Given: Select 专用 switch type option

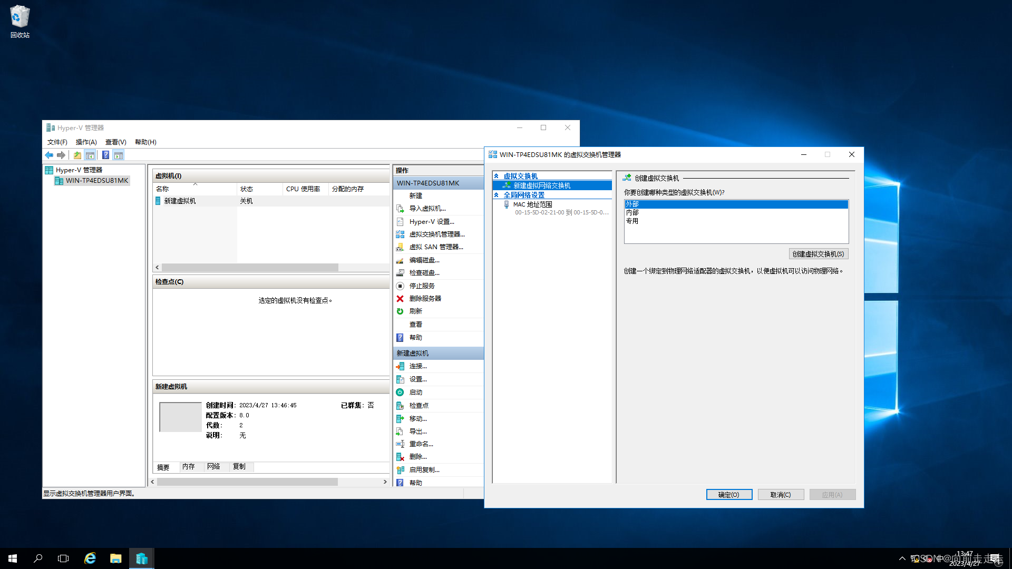Looking at the screenshot, I should [x=632, y=221].
